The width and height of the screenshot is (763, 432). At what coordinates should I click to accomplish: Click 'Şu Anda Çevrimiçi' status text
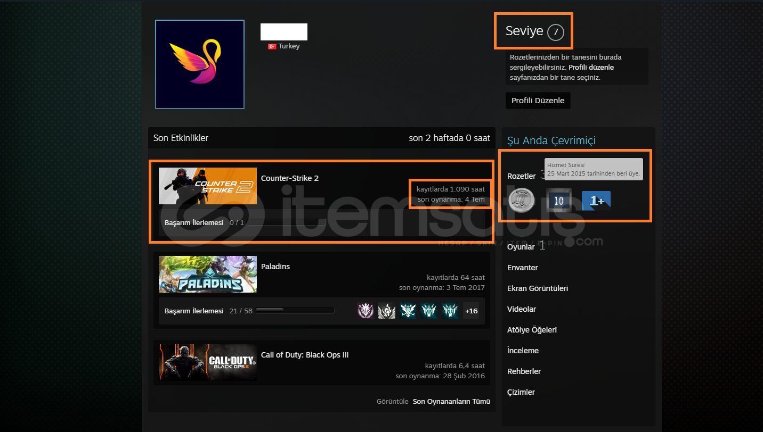pyautogui.click(x=551, y=140)
